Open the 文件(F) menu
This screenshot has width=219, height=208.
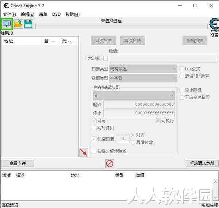coord(9,14)
